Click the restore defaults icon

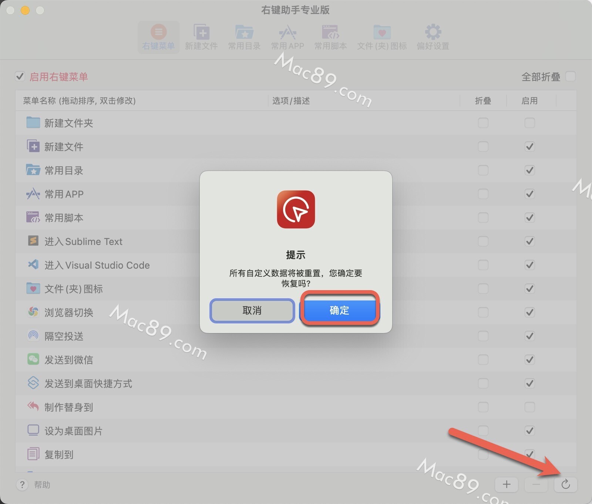(565, 484)
